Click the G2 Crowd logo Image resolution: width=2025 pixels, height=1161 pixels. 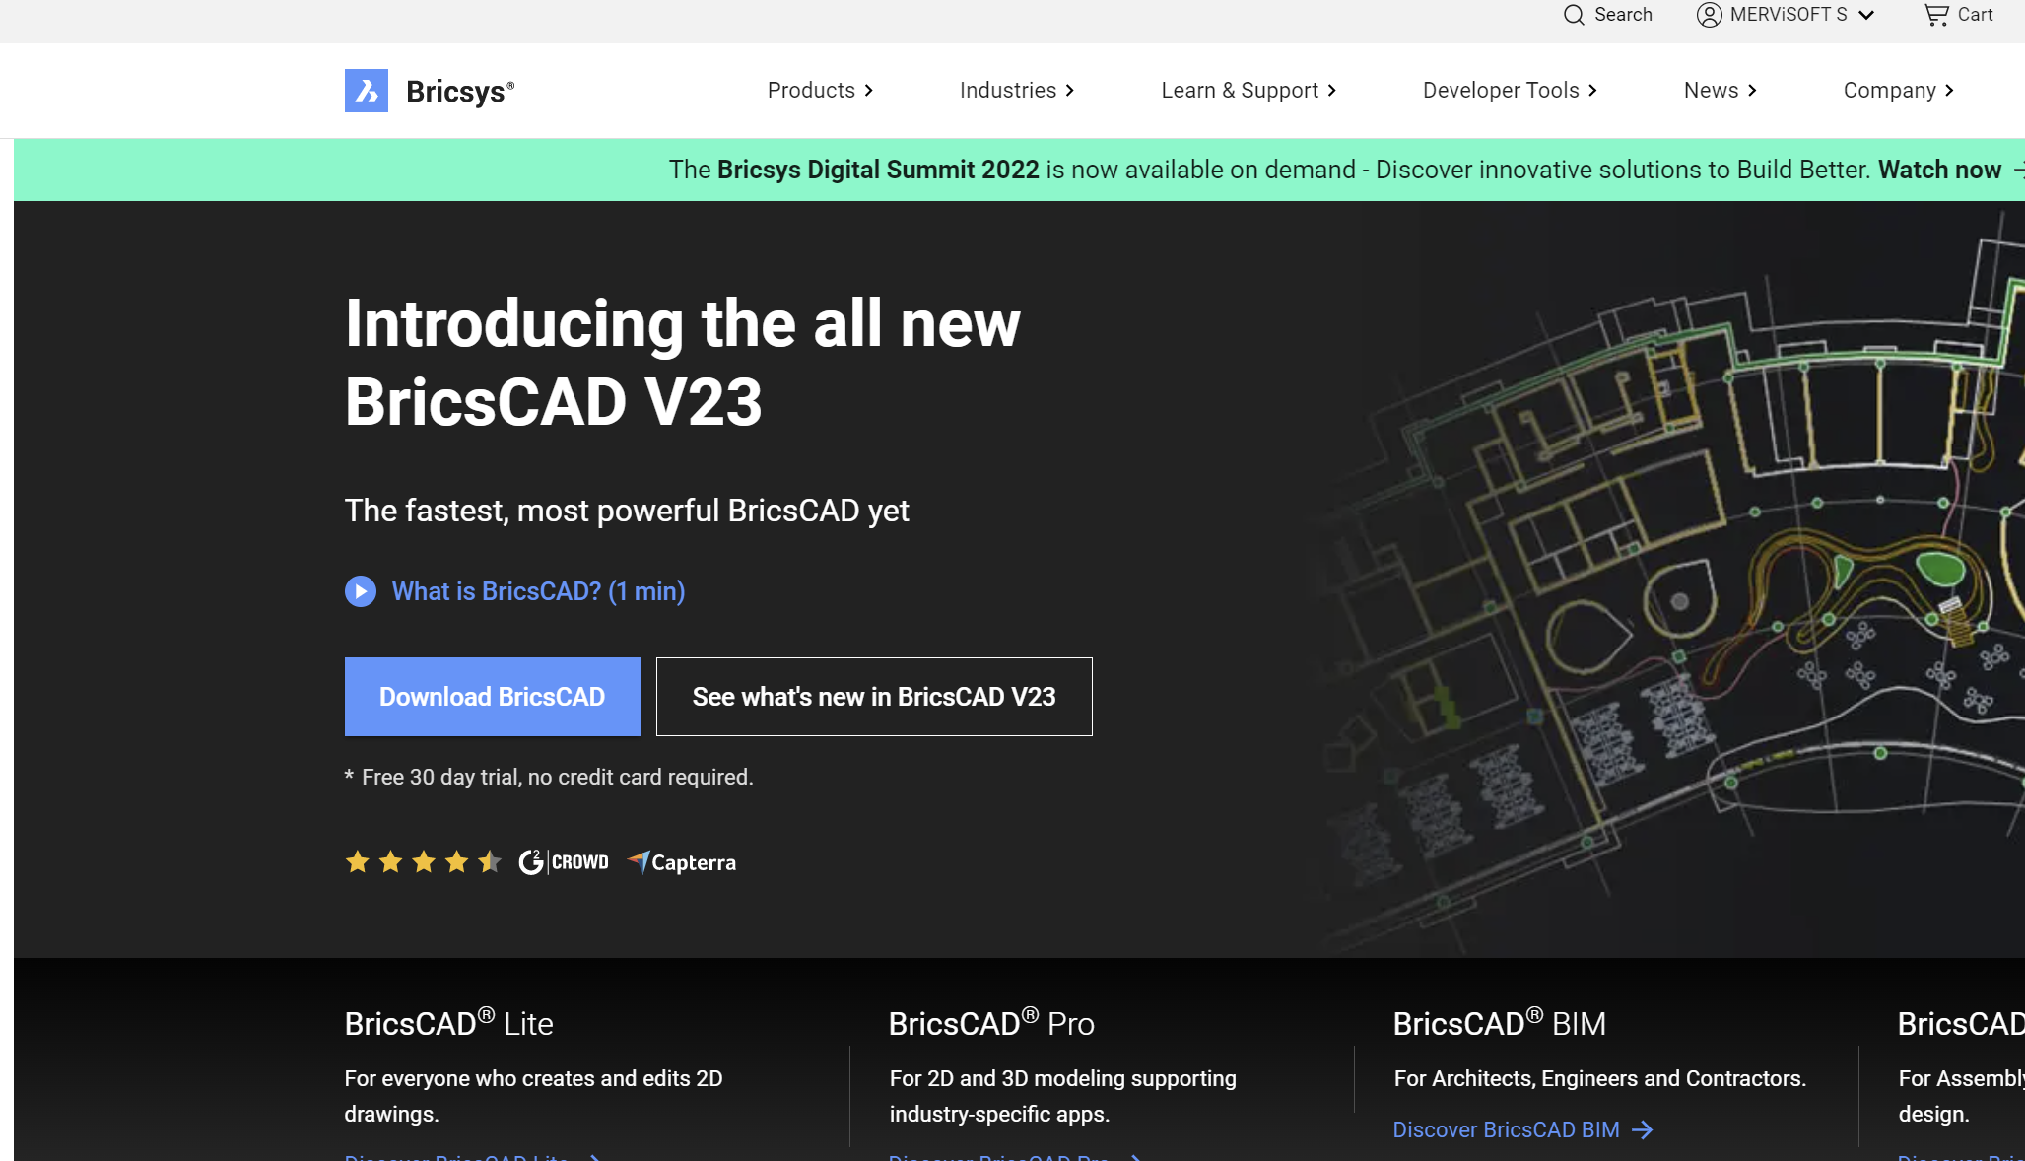(564, 862)
